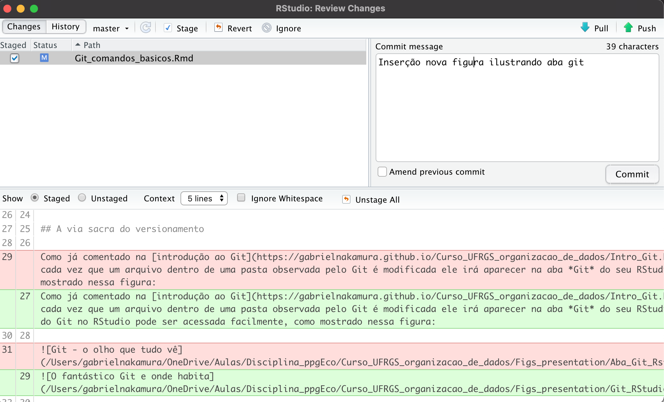Open the master branch dropdown
Image resolution: width=664 pixels, height=402 pixels.
coord(111,28)
